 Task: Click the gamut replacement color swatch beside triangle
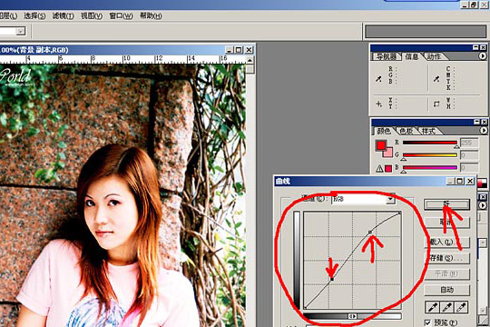388,169
